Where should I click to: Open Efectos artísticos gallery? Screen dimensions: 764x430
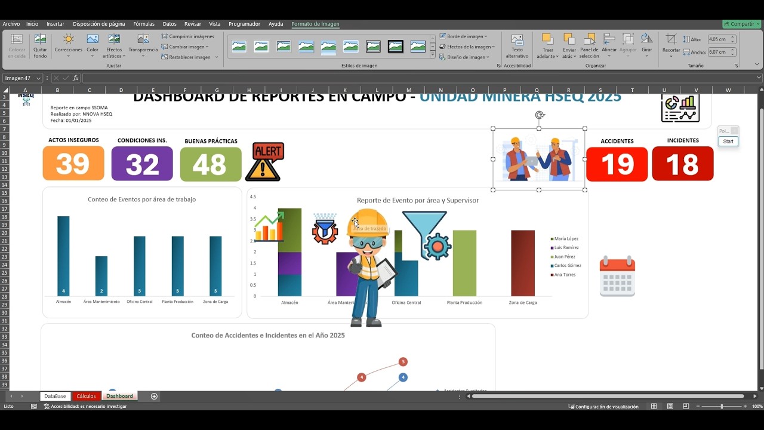click(x=113, y=46)
